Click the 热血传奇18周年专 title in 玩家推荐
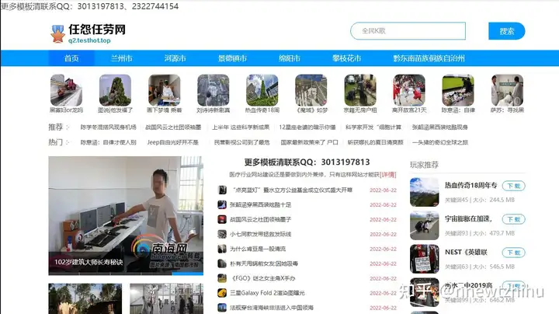Image resolution: width=559 pixels, height=314 pixels. tap(471, 185)
